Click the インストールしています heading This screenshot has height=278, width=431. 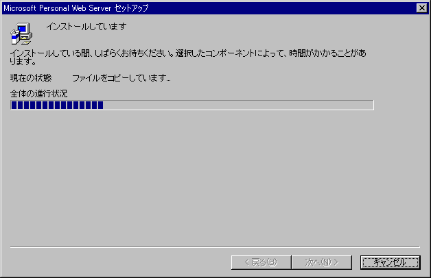pyautogui.click(x=86, y=27)
